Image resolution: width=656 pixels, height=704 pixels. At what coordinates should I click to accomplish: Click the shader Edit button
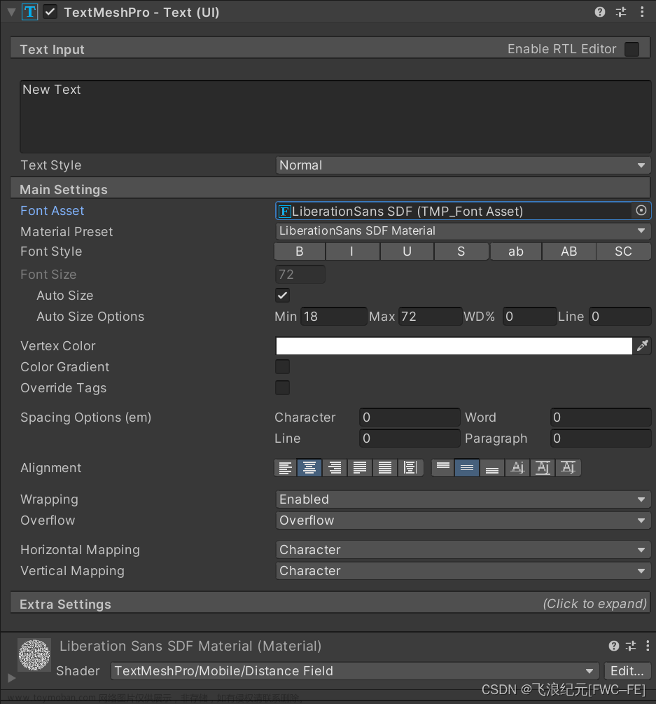627,671
